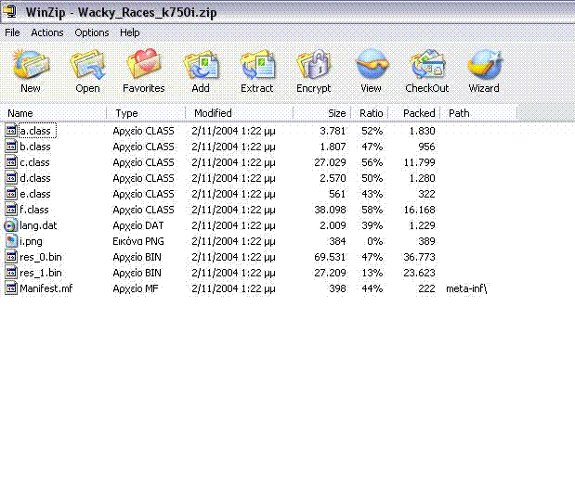Select the e.class file icon
The height and width of the screenshot is (486, 575).
pyautogui.click(x=11, y=193)
